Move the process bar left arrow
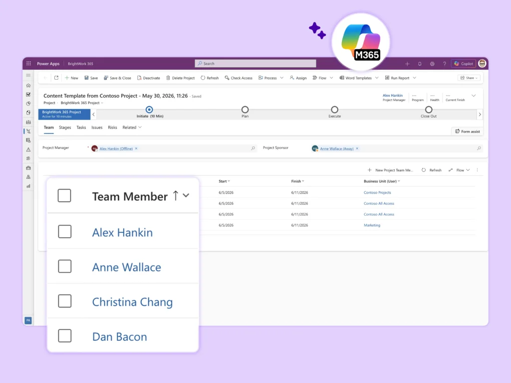Screen dimensions: 511x383 [x=93, y=115]
